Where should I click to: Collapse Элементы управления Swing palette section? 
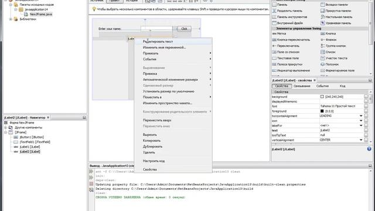click(x=274, y=29)
